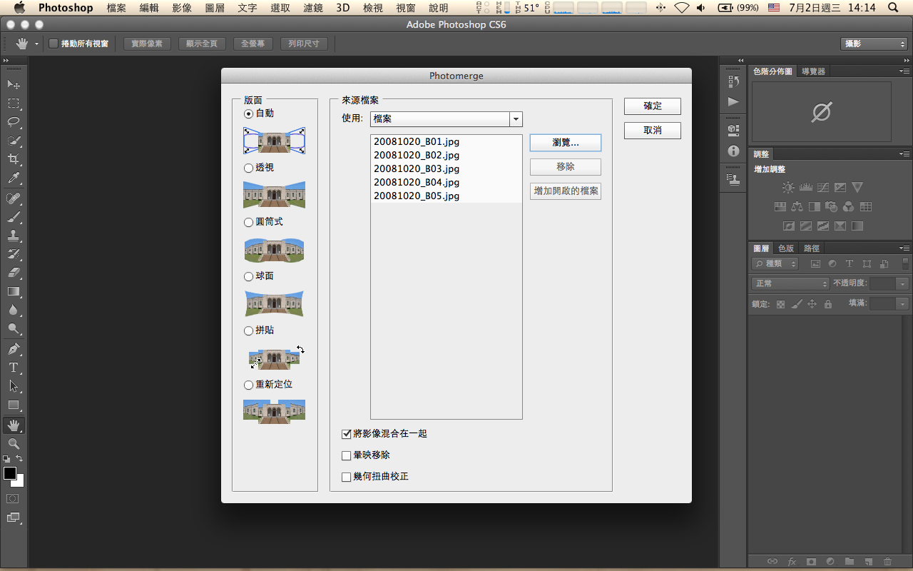
Task: Open the Hand tool preset picker arrow
Action: coord(37,44)
